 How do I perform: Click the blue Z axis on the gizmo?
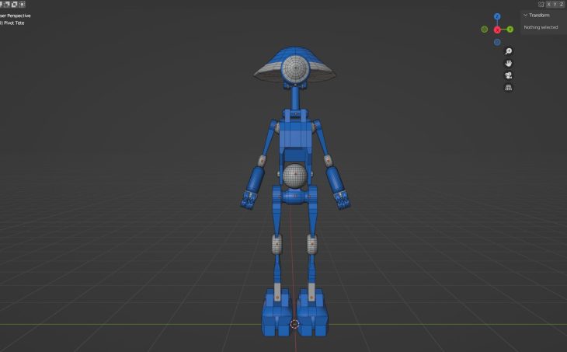pyautogui.click(x=497, y=16)
